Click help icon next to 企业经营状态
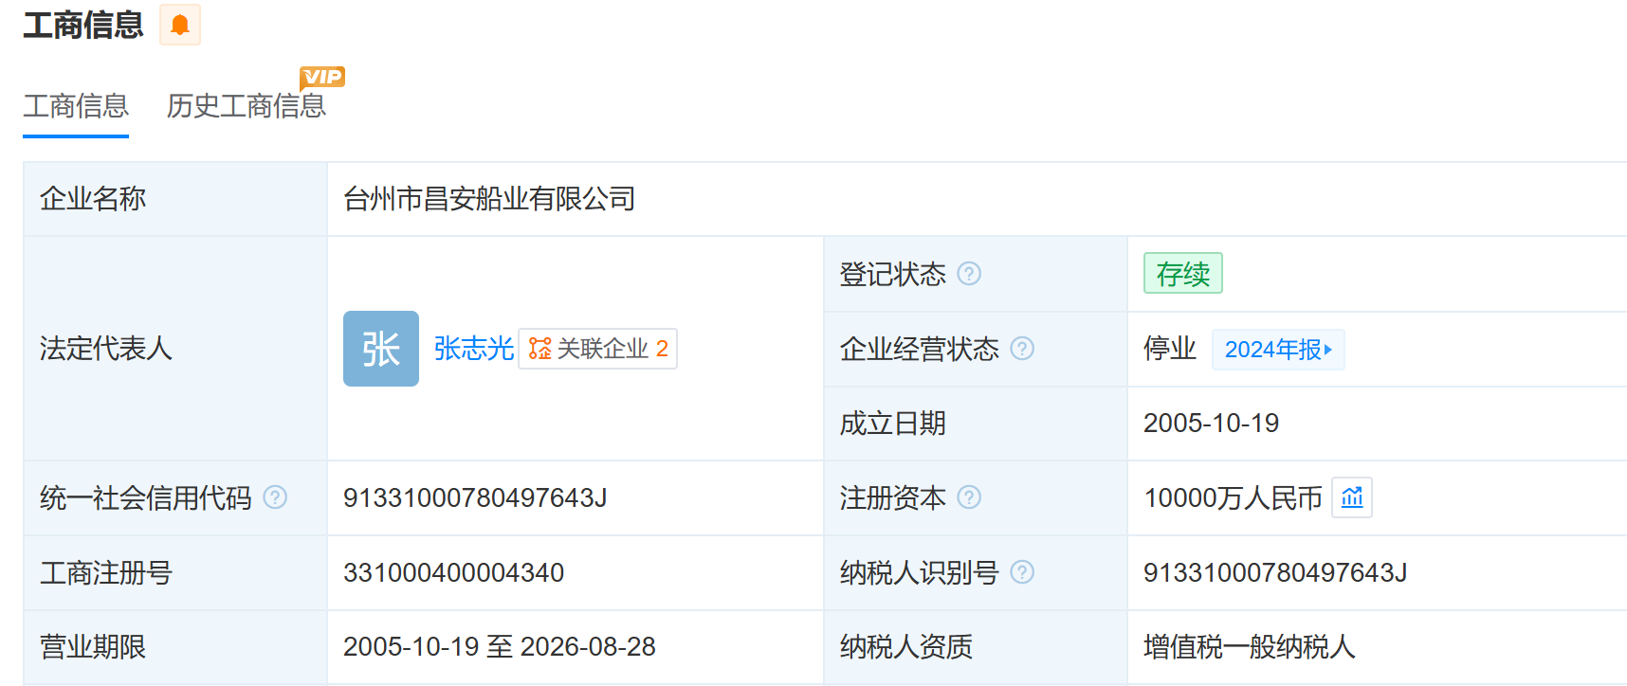The height and width of the screenshot is (686, 1627). [1022, 349]
